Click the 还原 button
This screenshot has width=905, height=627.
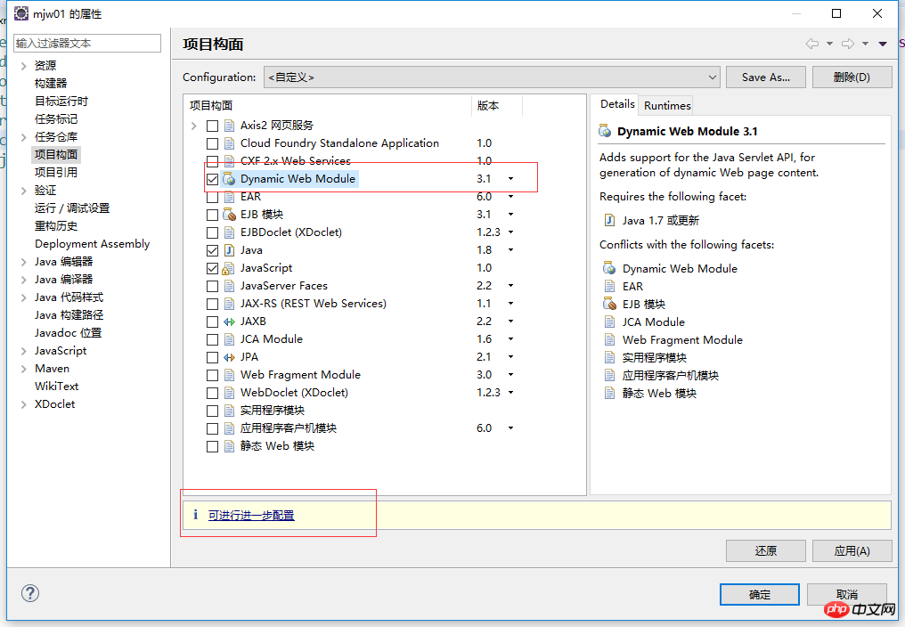(766, 550)
